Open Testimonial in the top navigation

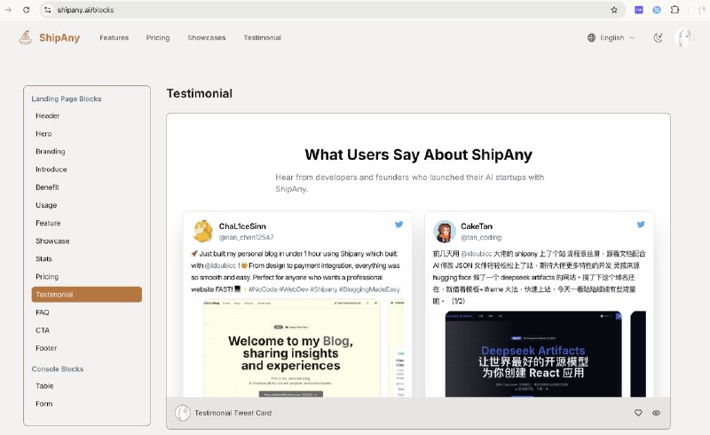click(262, 37)
